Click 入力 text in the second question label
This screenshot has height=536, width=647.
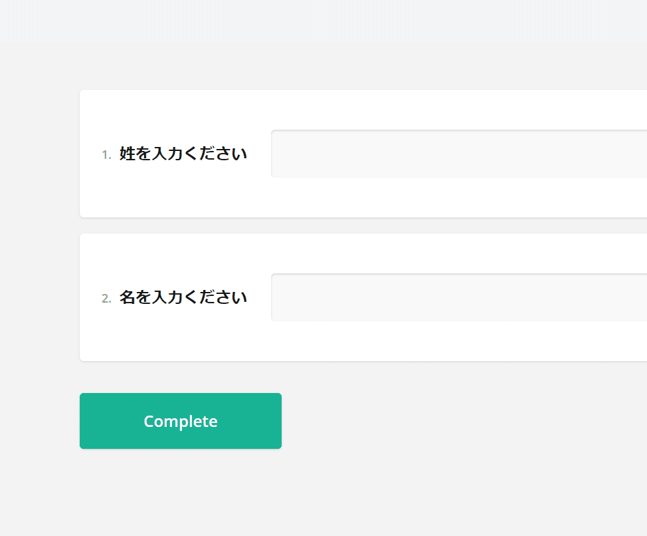point(167,297)
